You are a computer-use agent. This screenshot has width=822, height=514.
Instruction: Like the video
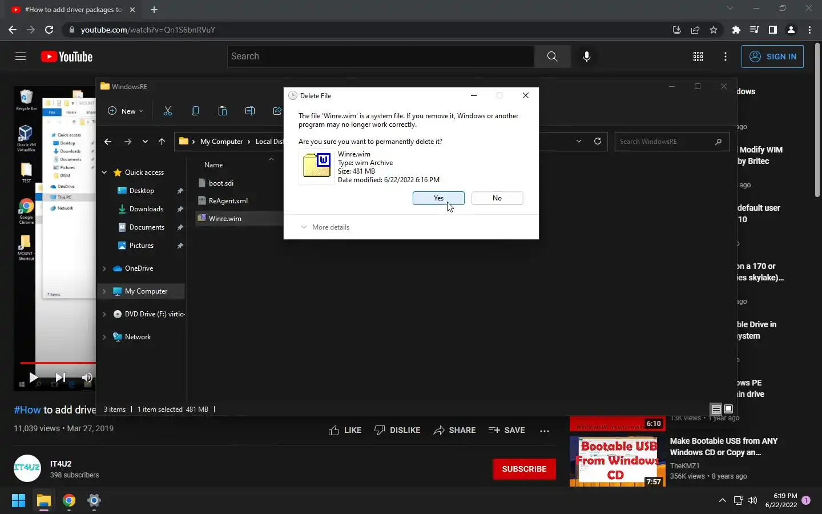point(345,431)
